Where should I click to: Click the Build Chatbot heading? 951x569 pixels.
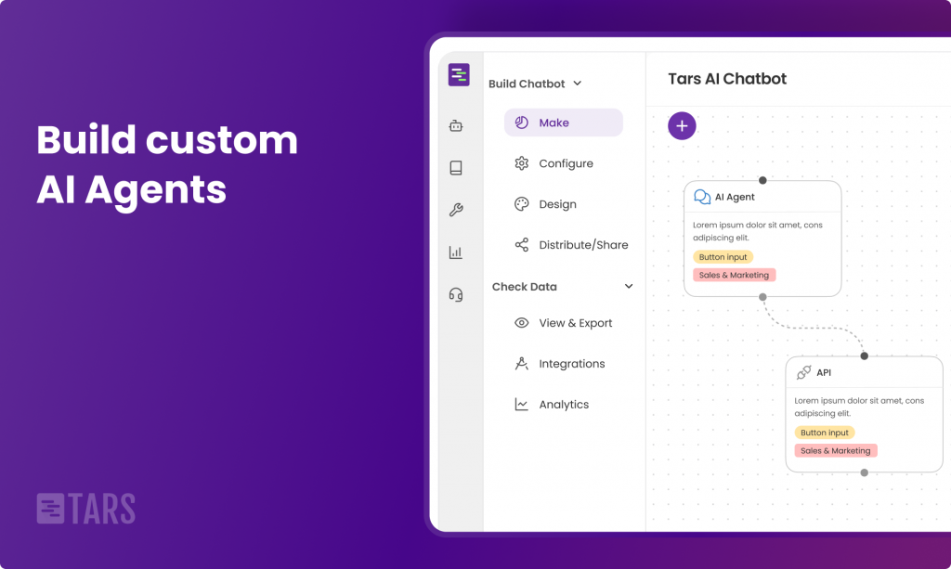point(527,84)
